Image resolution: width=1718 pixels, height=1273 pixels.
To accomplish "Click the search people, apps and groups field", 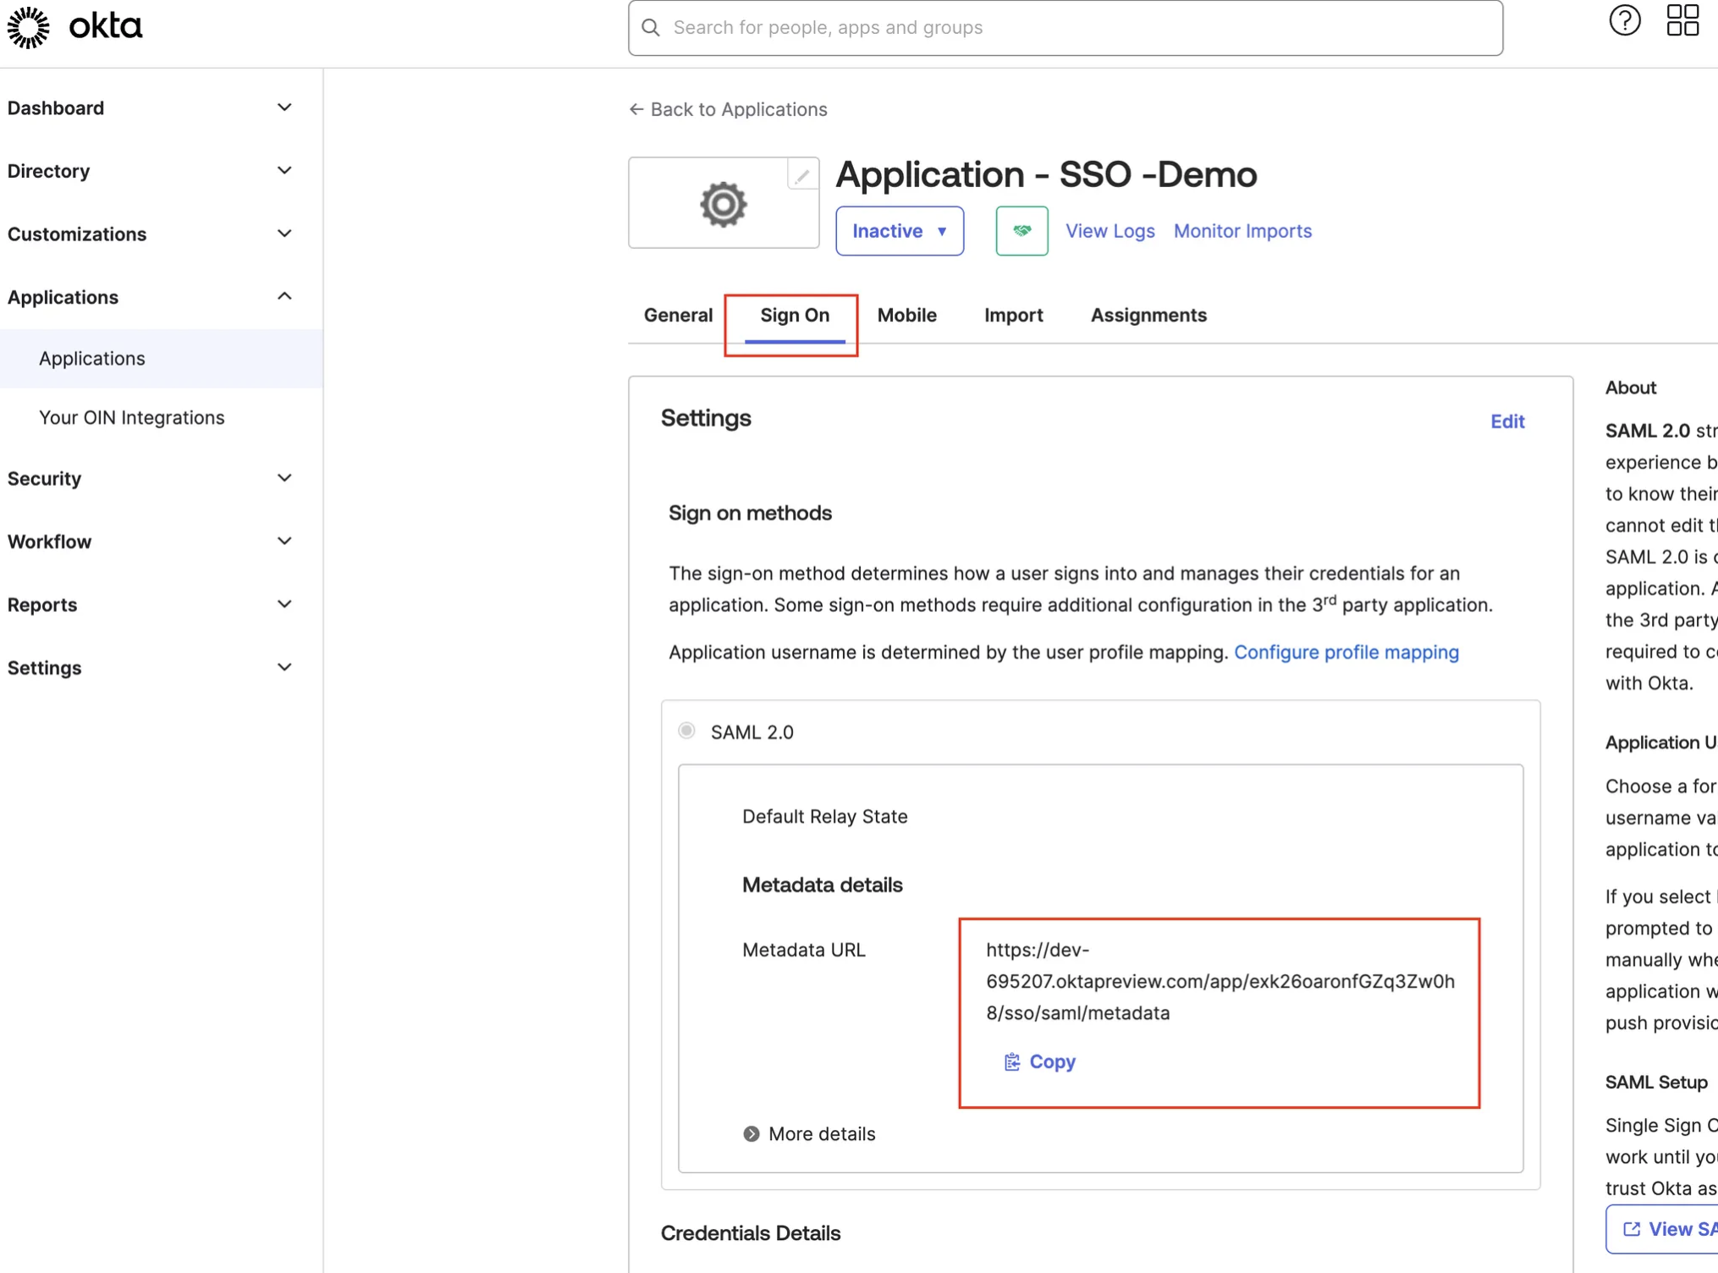I will 1065,28.
